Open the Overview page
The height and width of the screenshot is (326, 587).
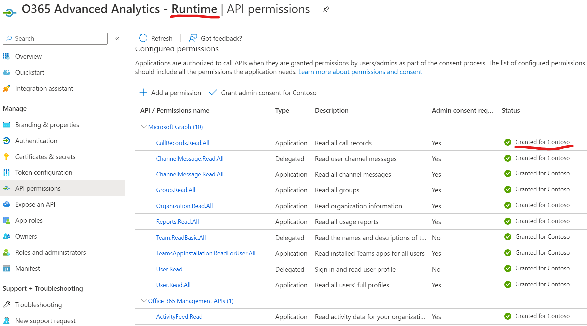point(28,56)
